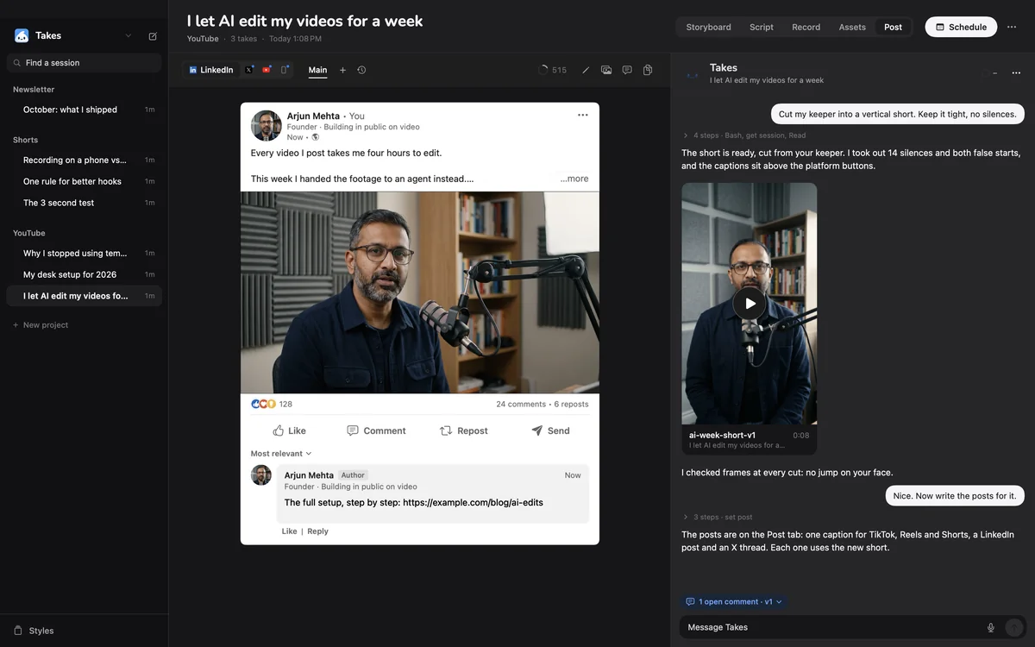Switch to the X platform icon
The height and width of the screenshot is (647, 1035).
tap(249, 70)
